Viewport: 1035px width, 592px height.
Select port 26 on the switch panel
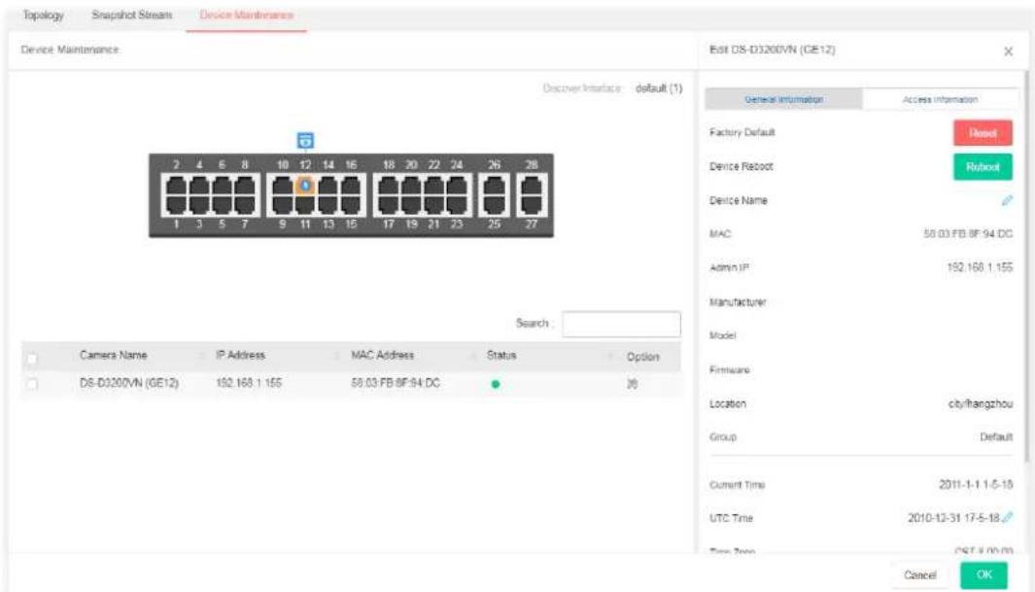(x=494, y=188)
